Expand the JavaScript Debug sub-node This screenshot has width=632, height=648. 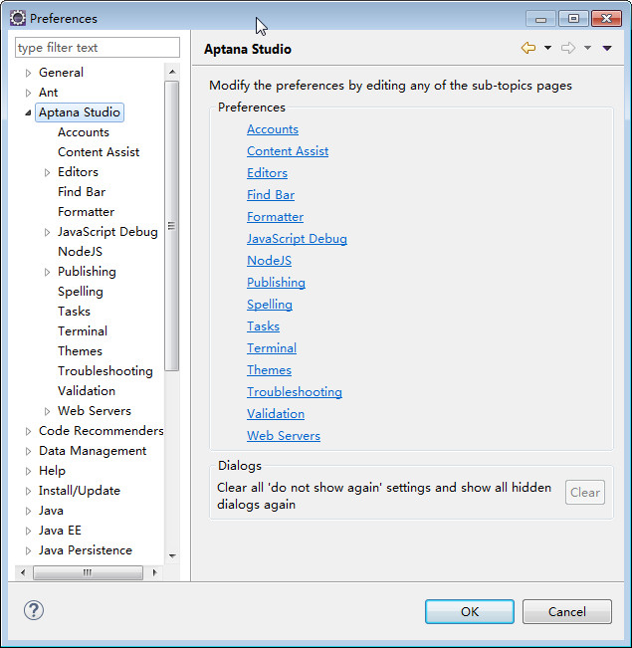click(47, 232)
